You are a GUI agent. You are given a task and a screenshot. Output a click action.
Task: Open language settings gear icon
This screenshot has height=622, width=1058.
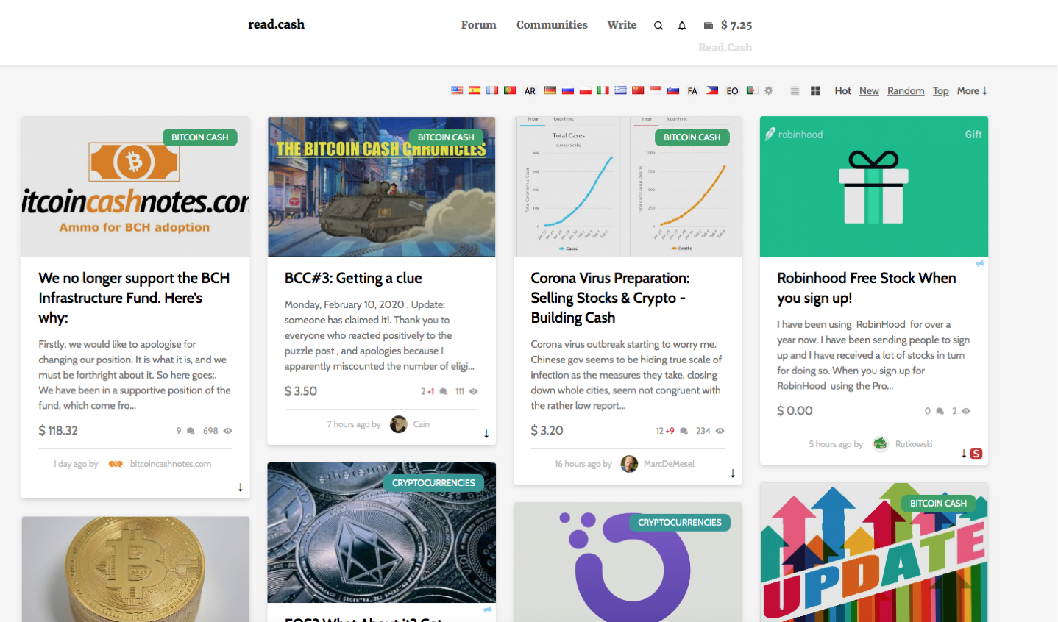coord(769,90)
